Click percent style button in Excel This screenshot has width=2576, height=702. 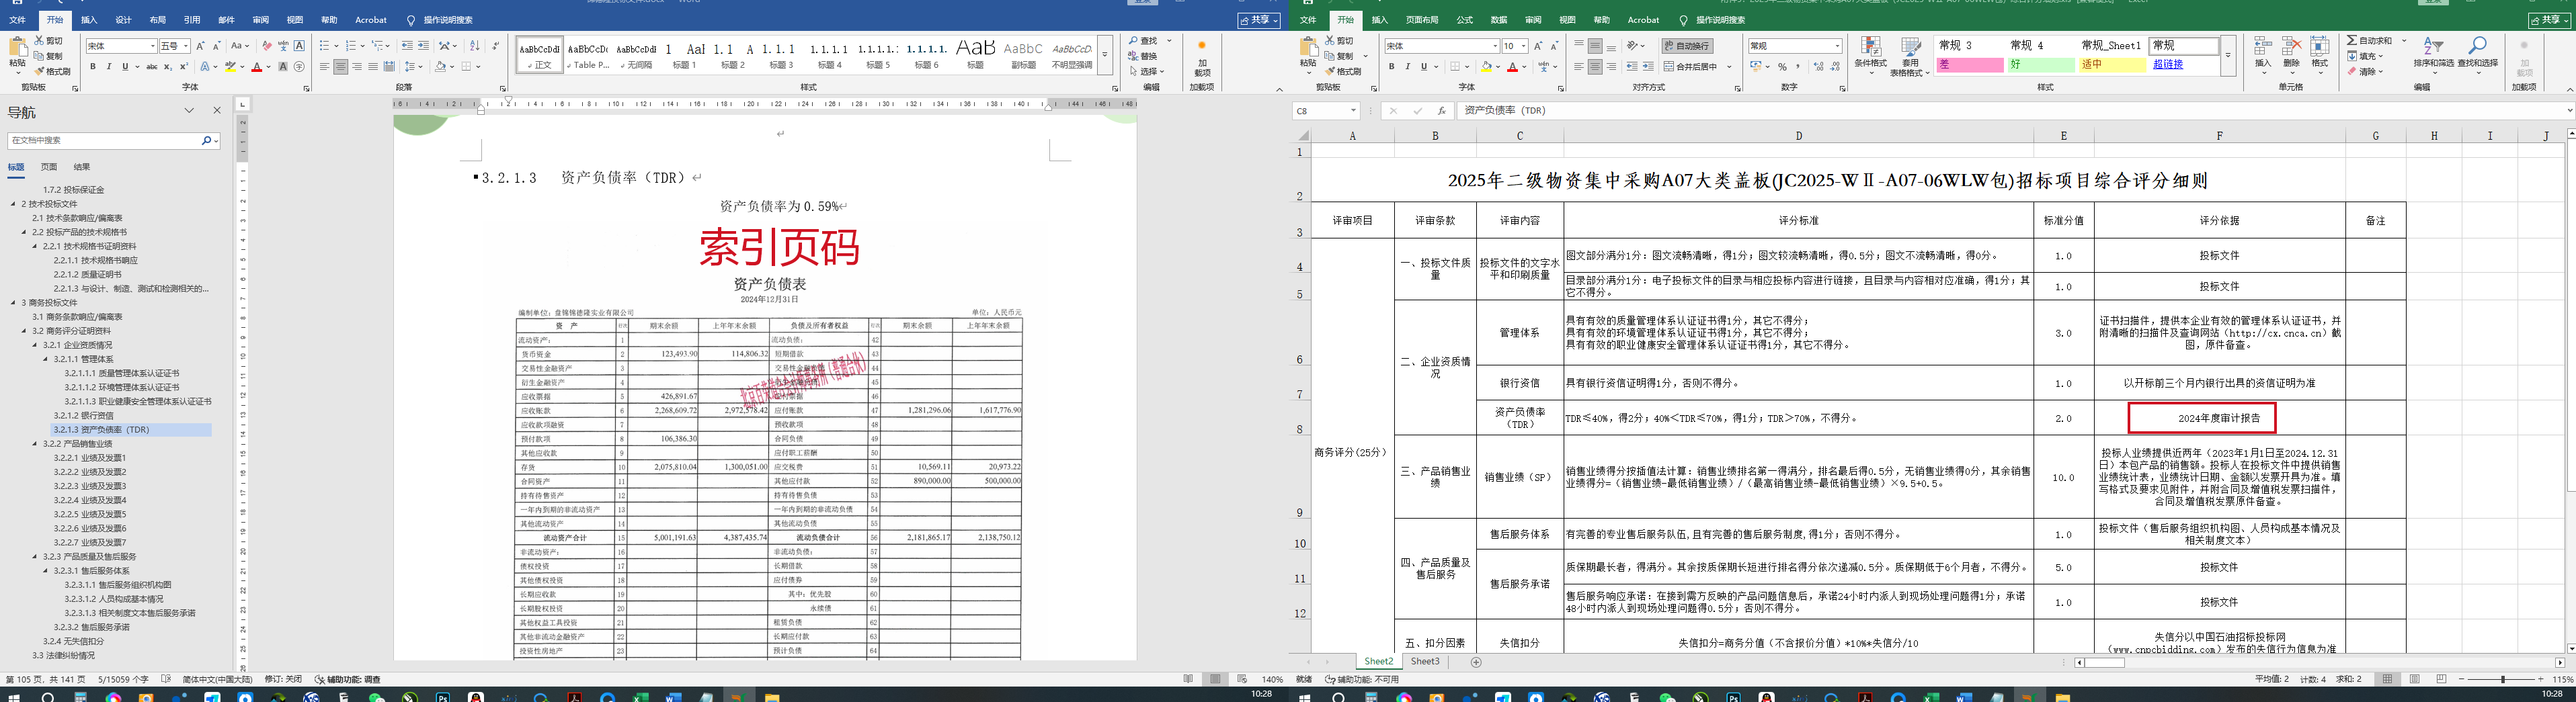1782,67
